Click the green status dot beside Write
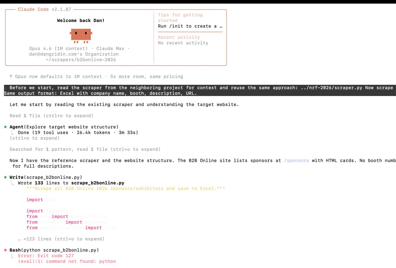 (x=6, y=177)
